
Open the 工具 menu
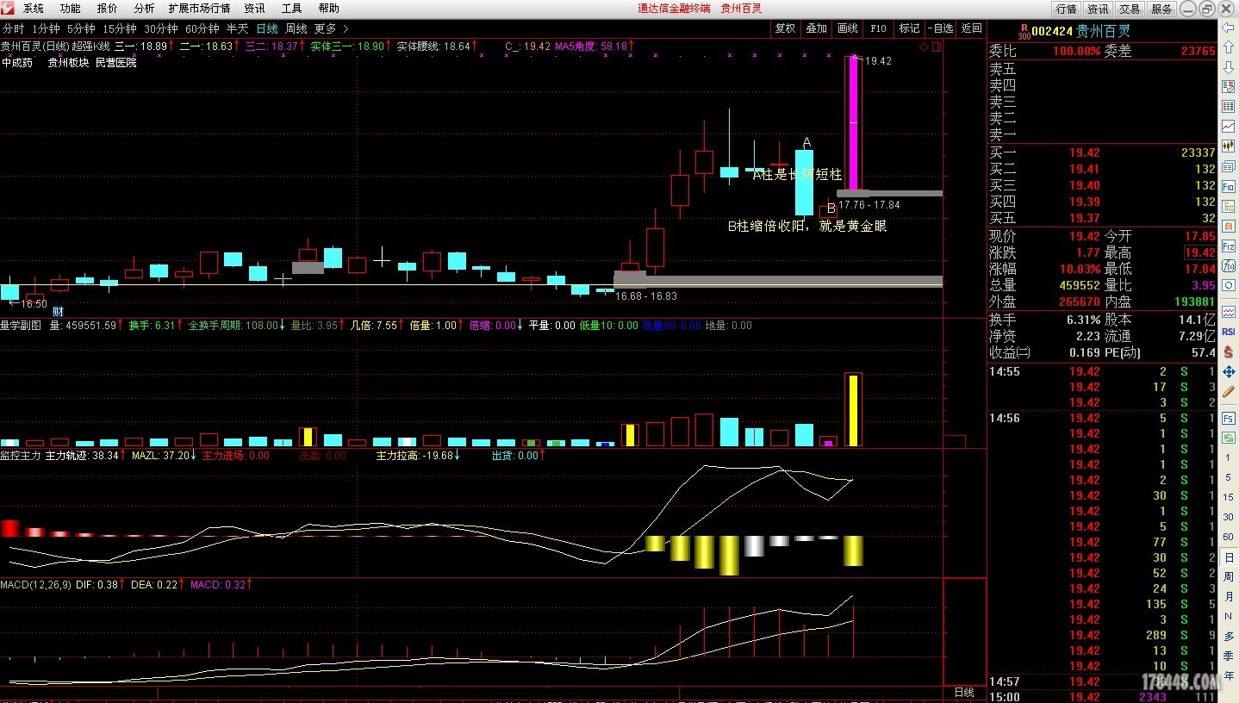tap(291, 9)
